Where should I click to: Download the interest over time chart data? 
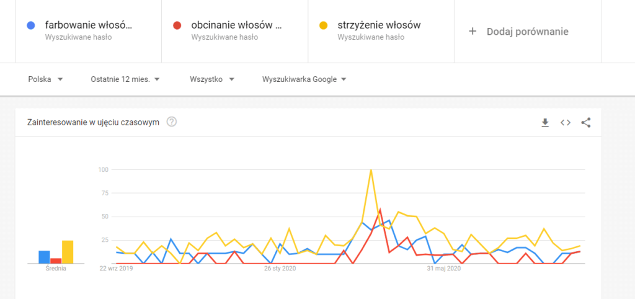(x=545, y=123)
